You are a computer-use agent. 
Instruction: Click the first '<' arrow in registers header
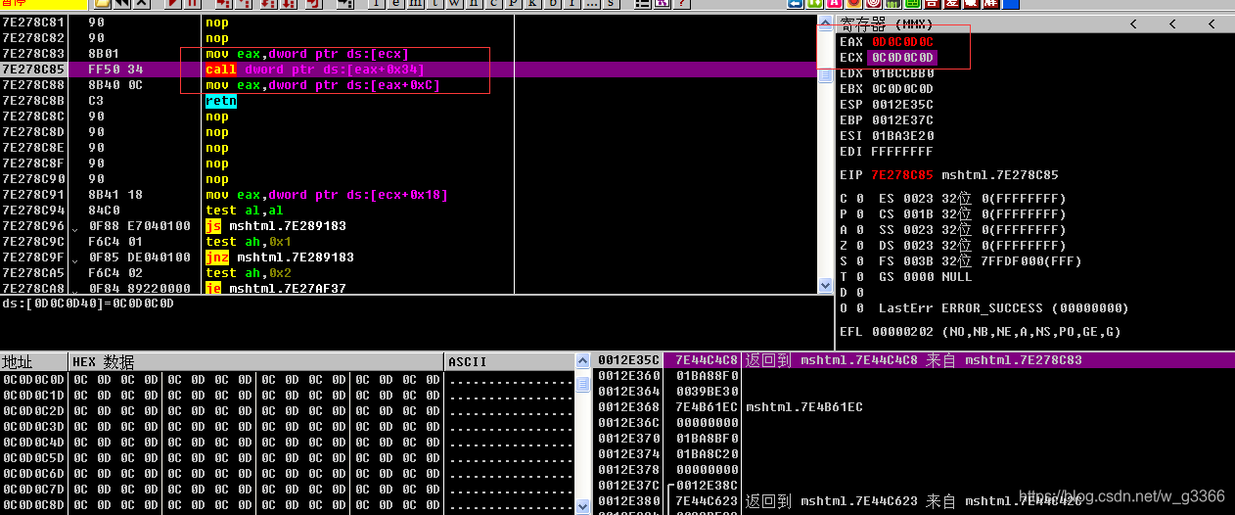[1133, 23]
